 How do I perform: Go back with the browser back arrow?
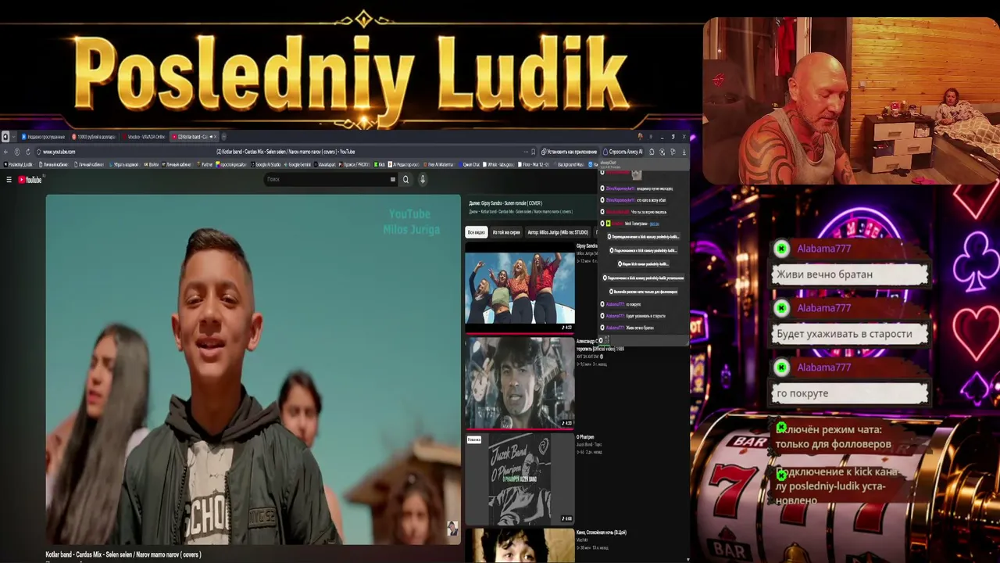click(5, 152)
